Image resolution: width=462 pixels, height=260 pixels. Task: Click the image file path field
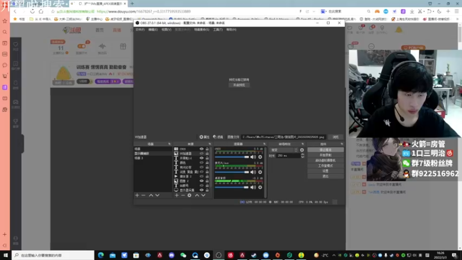coord(284,137)
